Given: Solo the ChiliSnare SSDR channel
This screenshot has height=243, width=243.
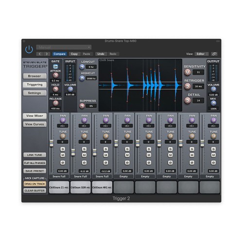Looking at the screenshot, I should coord(84,149).
